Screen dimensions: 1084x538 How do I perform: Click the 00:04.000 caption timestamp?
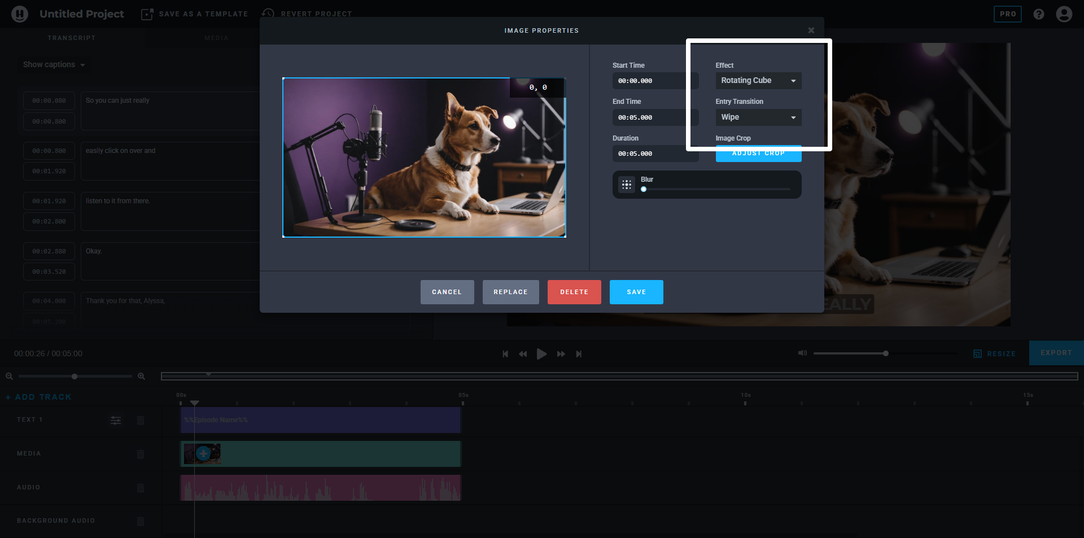pos(49,301)
